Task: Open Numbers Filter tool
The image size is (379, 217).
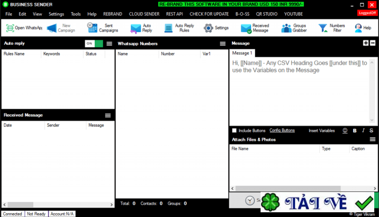Action: click(332, 28)
